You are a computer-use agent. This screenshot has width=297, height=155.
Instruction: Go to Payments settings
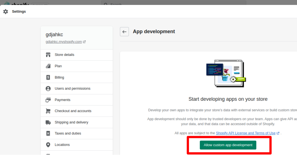click(x=77, y=100)
